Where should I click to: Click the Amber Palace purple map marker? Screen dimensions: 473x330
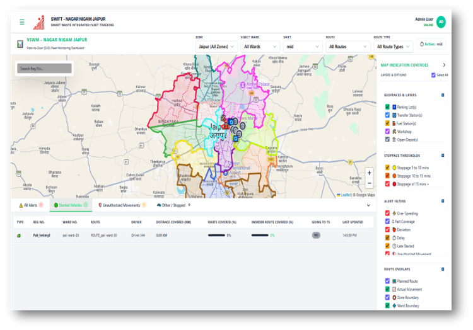tap(243, 86)
